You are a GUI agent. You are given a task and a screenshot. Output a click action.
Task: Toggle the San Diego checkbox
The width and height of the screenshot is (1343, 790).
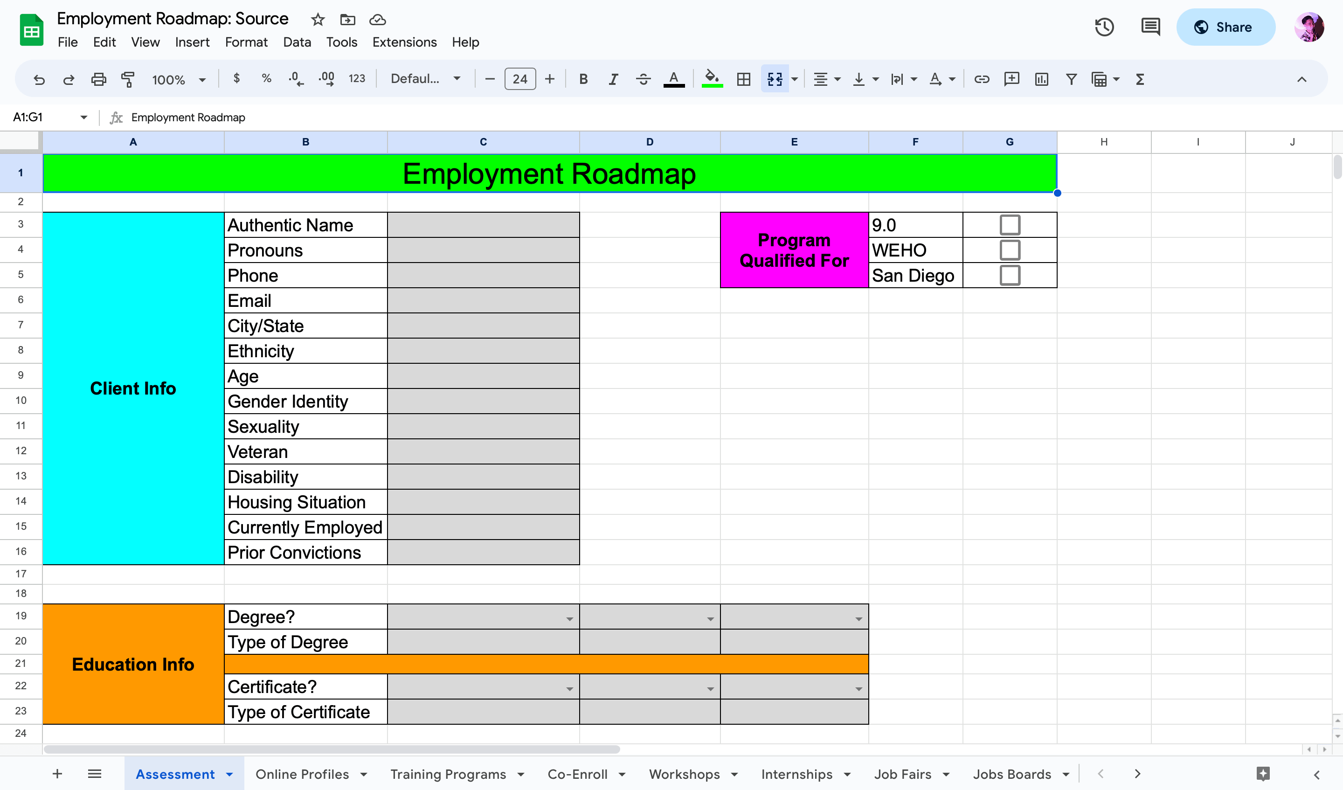tap(1010, 275)
